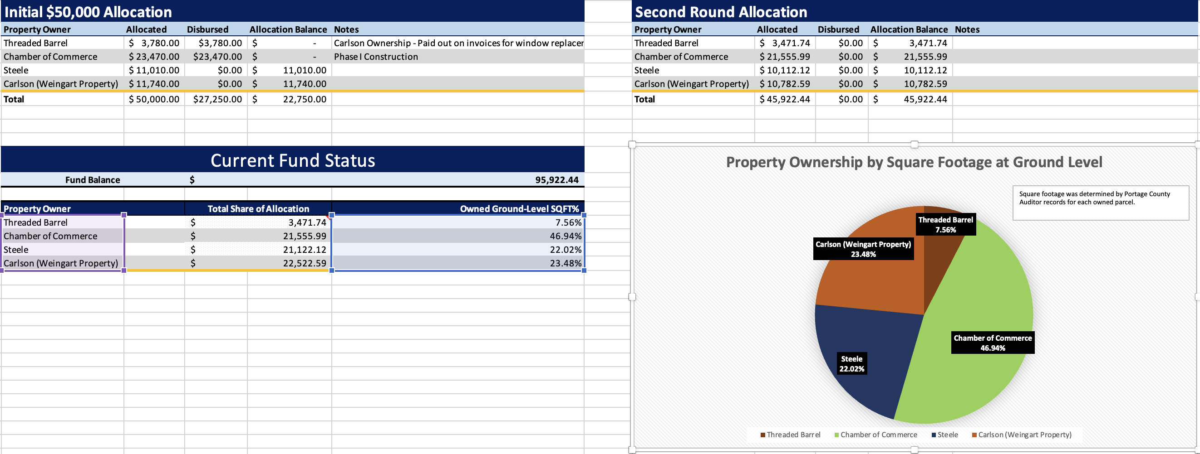Select the Chamber of Commerce 46.94% cell

458,236
